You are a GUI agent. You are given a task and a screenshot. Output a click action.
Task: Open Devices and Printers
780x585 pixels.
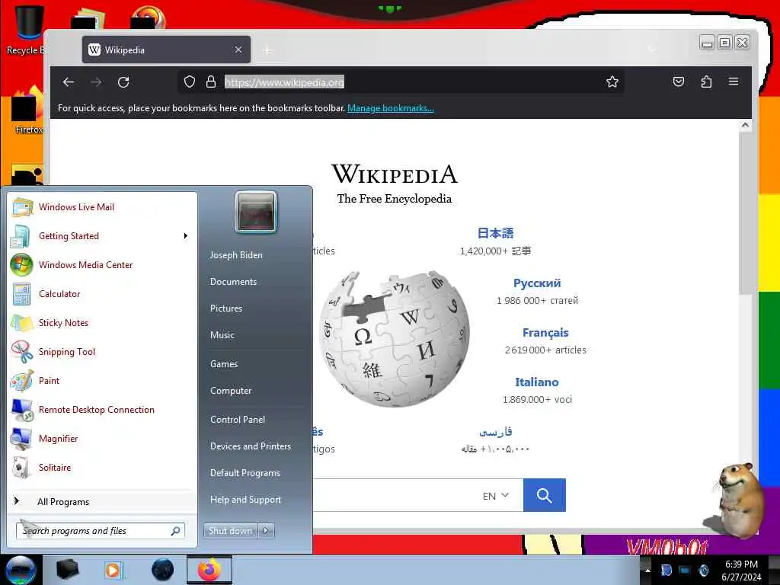pos(250,446)
